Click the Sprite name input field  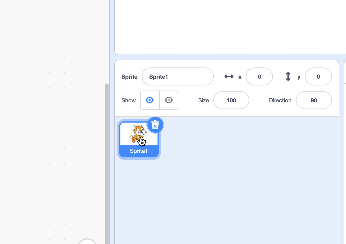[x=178, y=76]
